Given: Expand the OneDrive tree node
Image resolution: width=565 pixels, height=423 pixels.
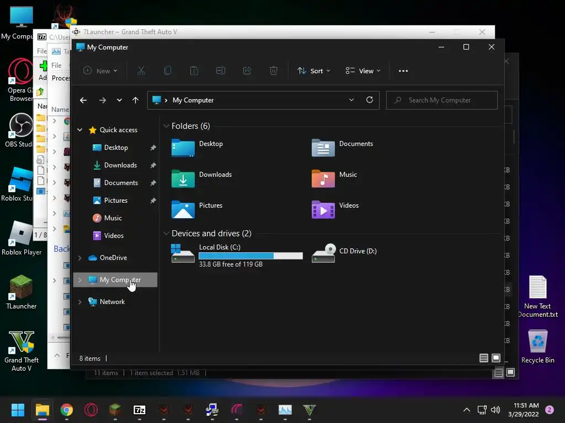Looking at the screenshot, I should [x=80, y=258].
